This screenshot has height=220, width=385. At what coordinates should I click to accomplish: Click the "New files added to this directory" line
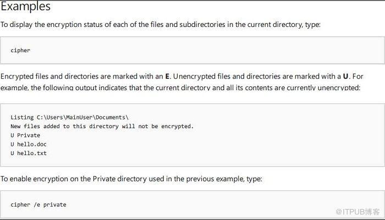pyautogui.click(x=102, y=126)
